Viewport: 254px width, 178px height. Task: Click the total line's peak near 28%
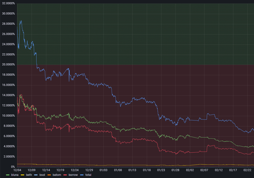[x=21, y=21]
